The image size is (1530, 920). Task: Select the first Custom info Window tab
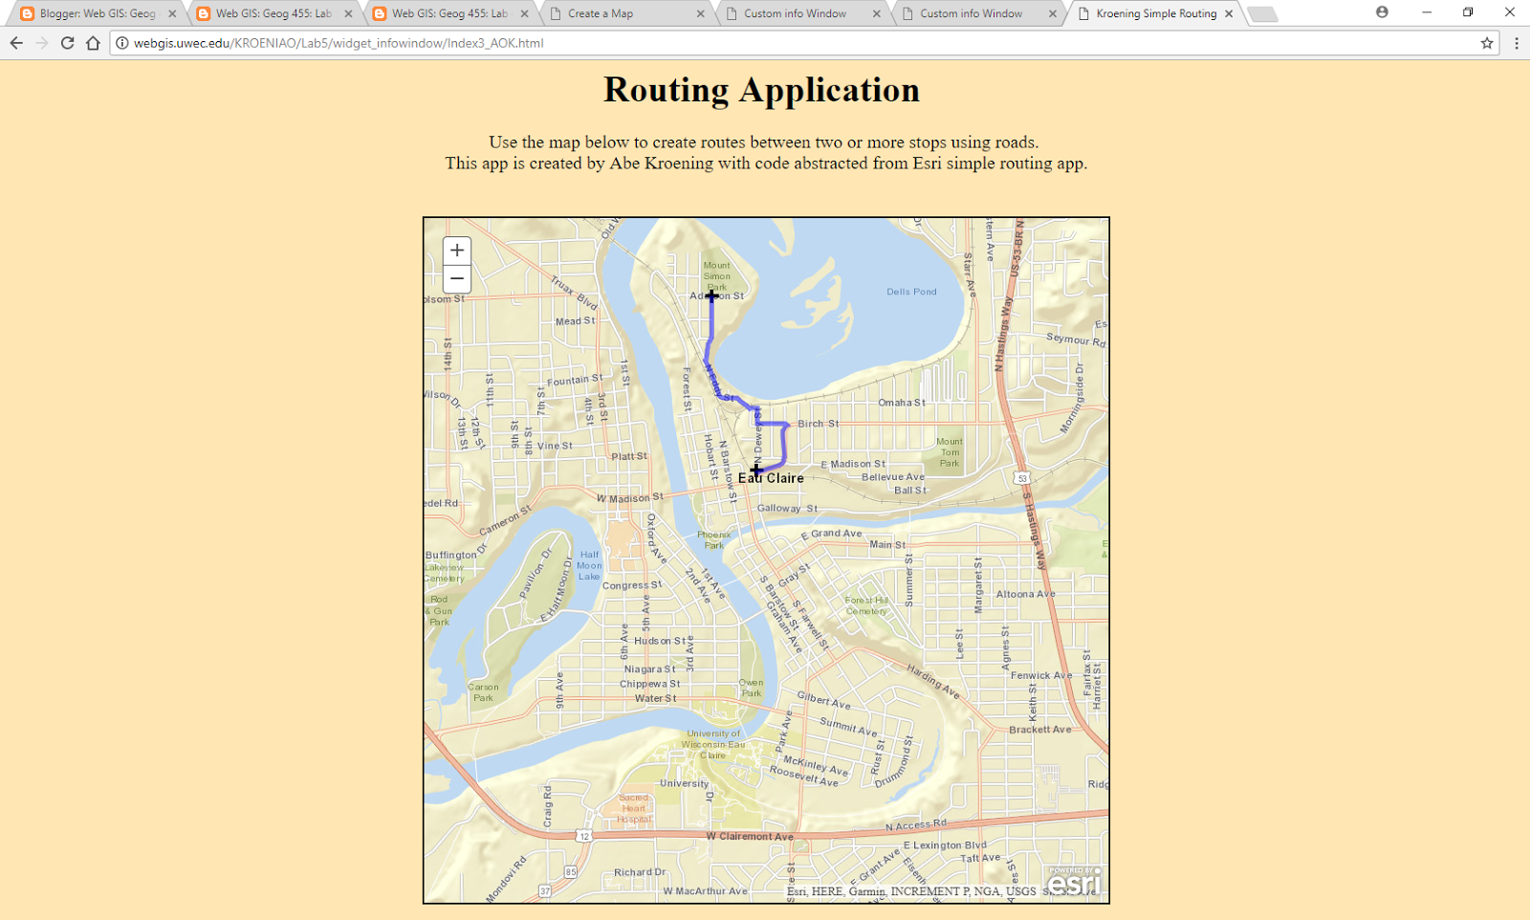tap(794, 13)
